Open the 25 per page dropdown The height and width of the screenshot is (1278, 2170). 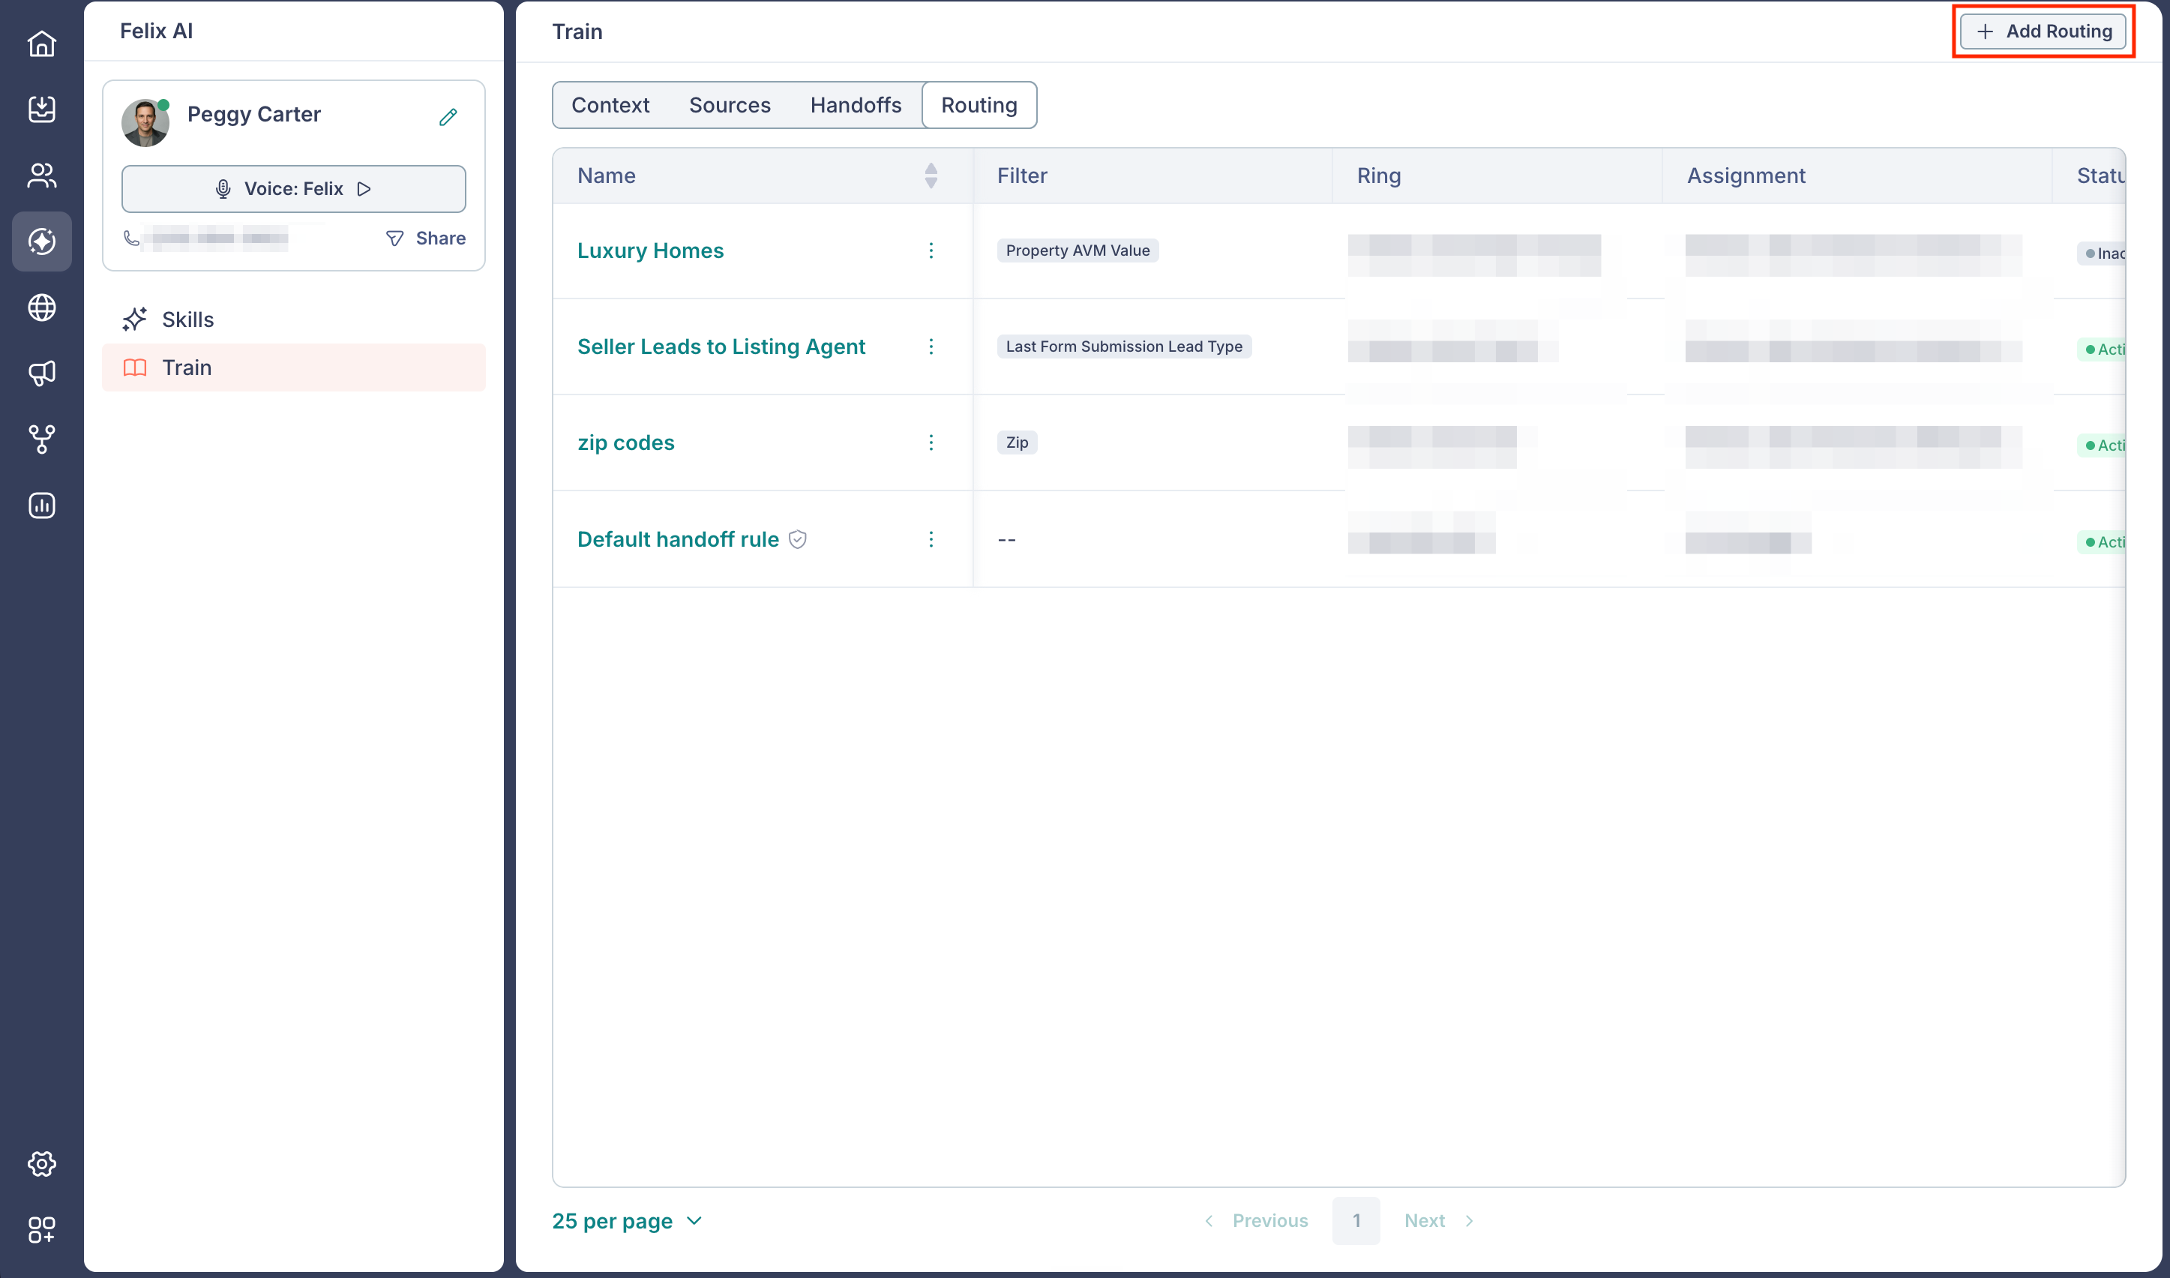coord(628,1220)
